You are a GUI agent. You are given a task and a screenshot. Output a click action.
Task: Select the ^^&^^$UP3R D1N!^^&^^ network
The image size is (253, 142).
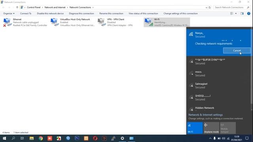click(x=219, y=62)
